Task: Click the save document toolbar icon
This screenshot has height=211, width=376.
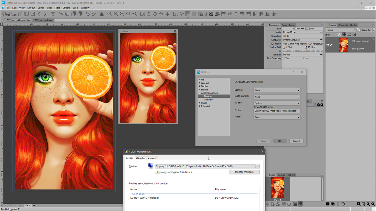Action: (20, 14)
